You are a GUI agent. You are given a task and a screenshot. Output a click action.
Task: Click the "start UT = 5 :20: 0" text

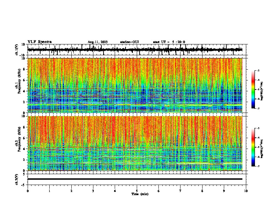(x=169, y=42)
